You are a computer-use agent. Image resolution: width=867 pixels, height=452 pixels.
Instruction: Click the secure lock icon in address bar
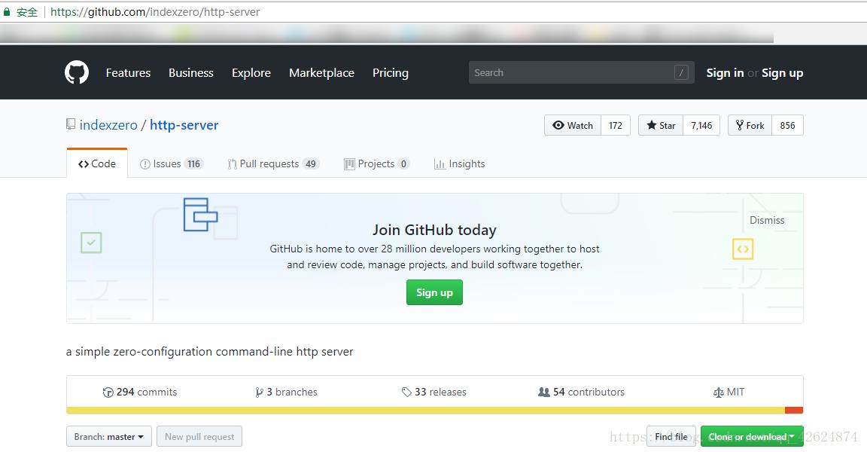click(7, 11)
